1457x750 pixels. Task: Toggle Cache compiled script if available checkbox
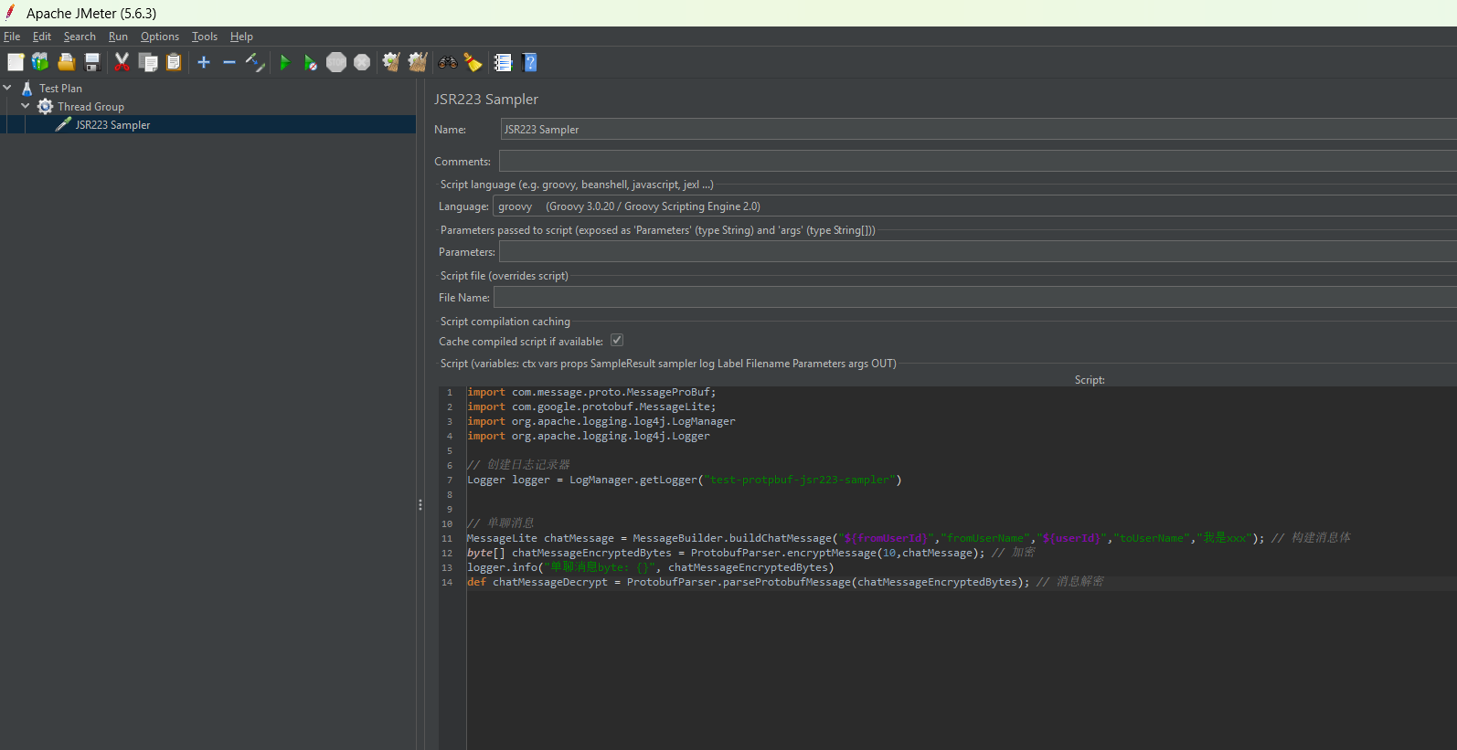click(617, 341)
